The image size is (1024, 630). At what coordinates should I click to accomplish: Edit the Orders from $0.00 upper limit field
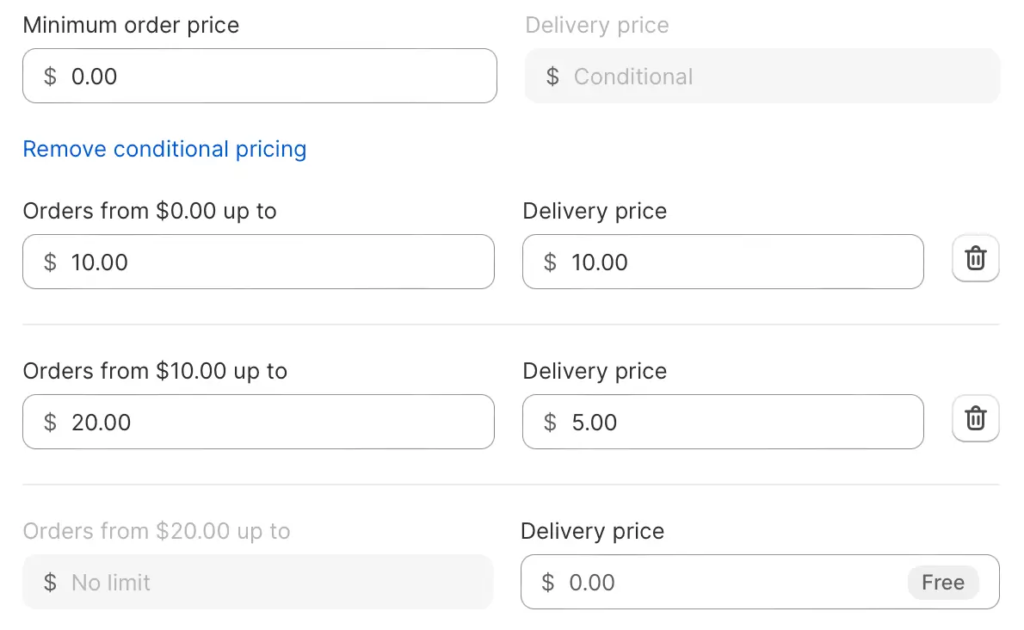(259, 262)
